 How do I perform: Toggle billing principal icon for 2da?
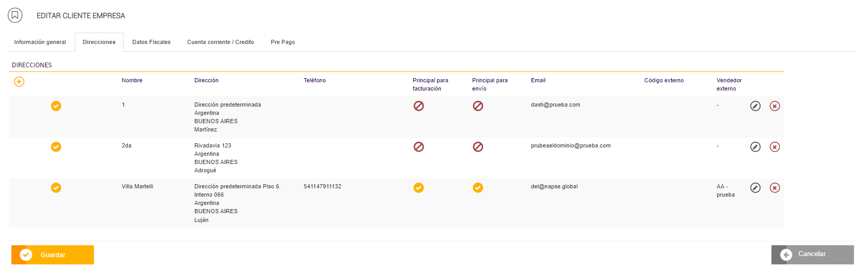(x=418, y=147)
